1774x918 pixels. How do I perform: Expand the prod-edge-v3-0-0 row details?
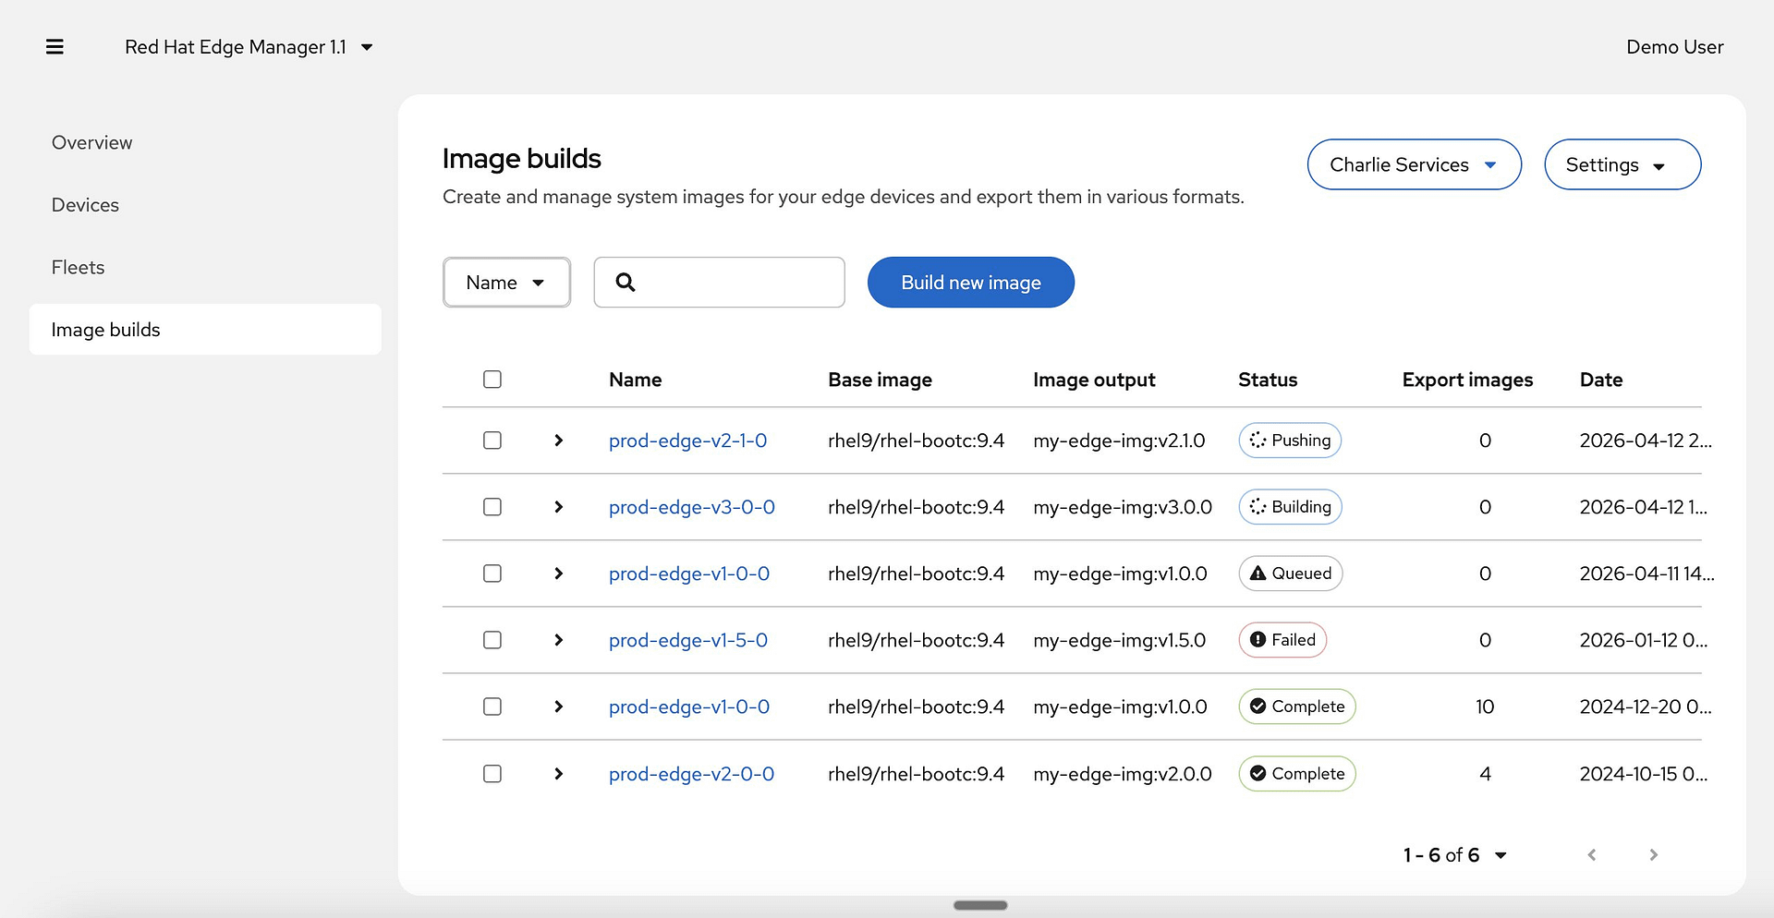click(558, 507)
